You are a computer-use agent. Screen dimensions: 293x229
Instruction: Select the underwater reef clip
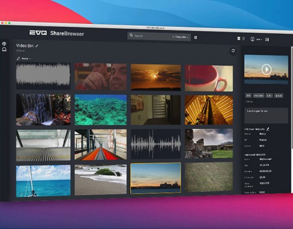(x=100, y=110)
